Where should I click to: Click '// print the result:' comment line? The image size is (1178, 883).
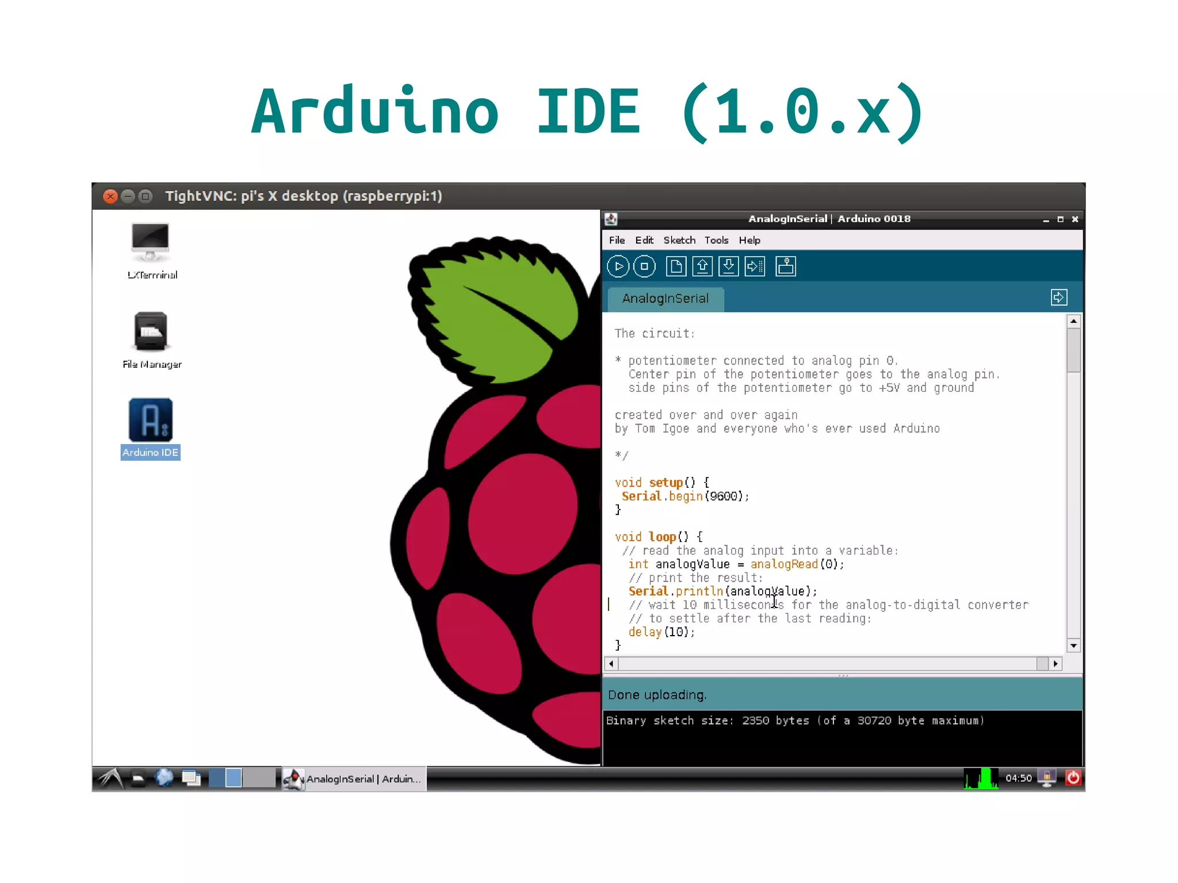696,578
